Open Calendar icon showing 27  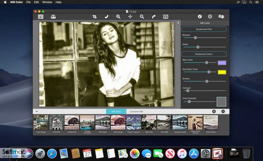[x=87, y=154]
